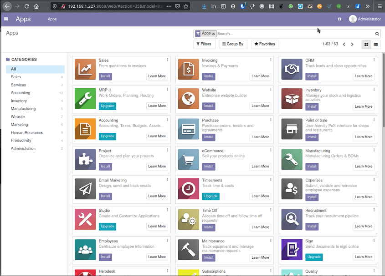Click the MRP II wrench icon

[x=85, y=99]
